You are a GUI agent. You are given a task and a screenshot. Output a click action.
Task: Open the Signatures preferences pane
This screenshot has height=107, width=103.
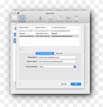(69, 19)
